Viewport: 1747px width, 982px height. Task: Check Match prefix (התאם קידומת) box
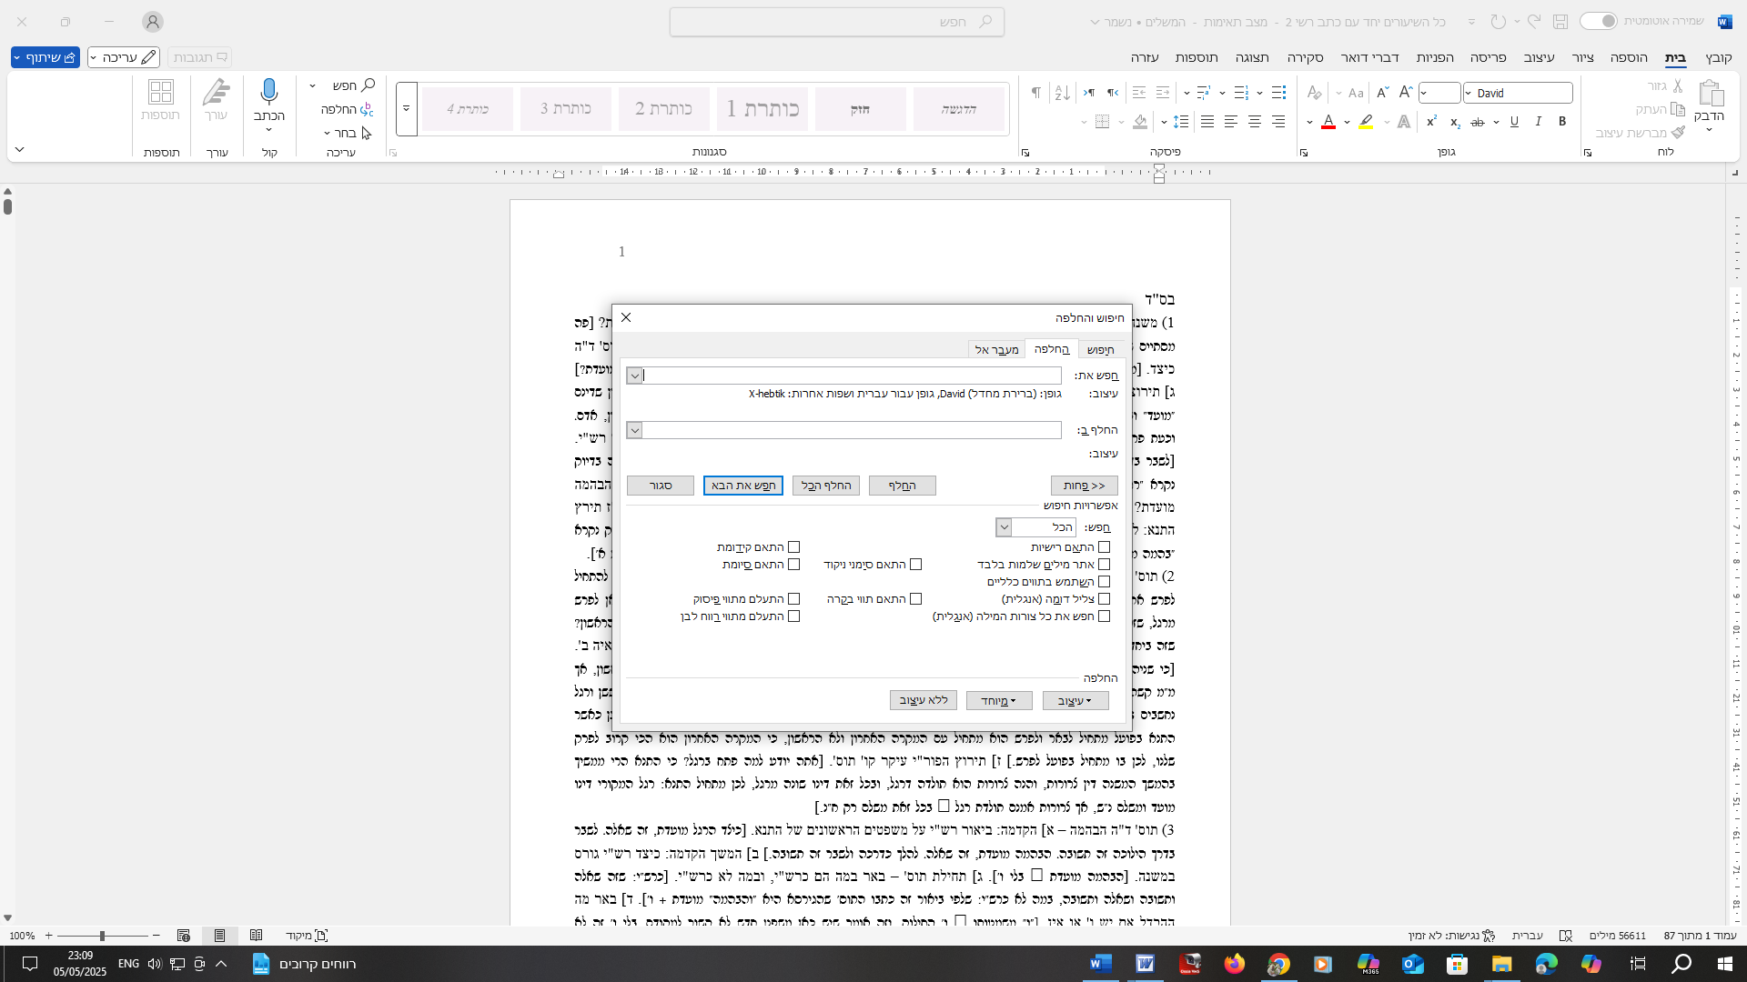point(793,547)
